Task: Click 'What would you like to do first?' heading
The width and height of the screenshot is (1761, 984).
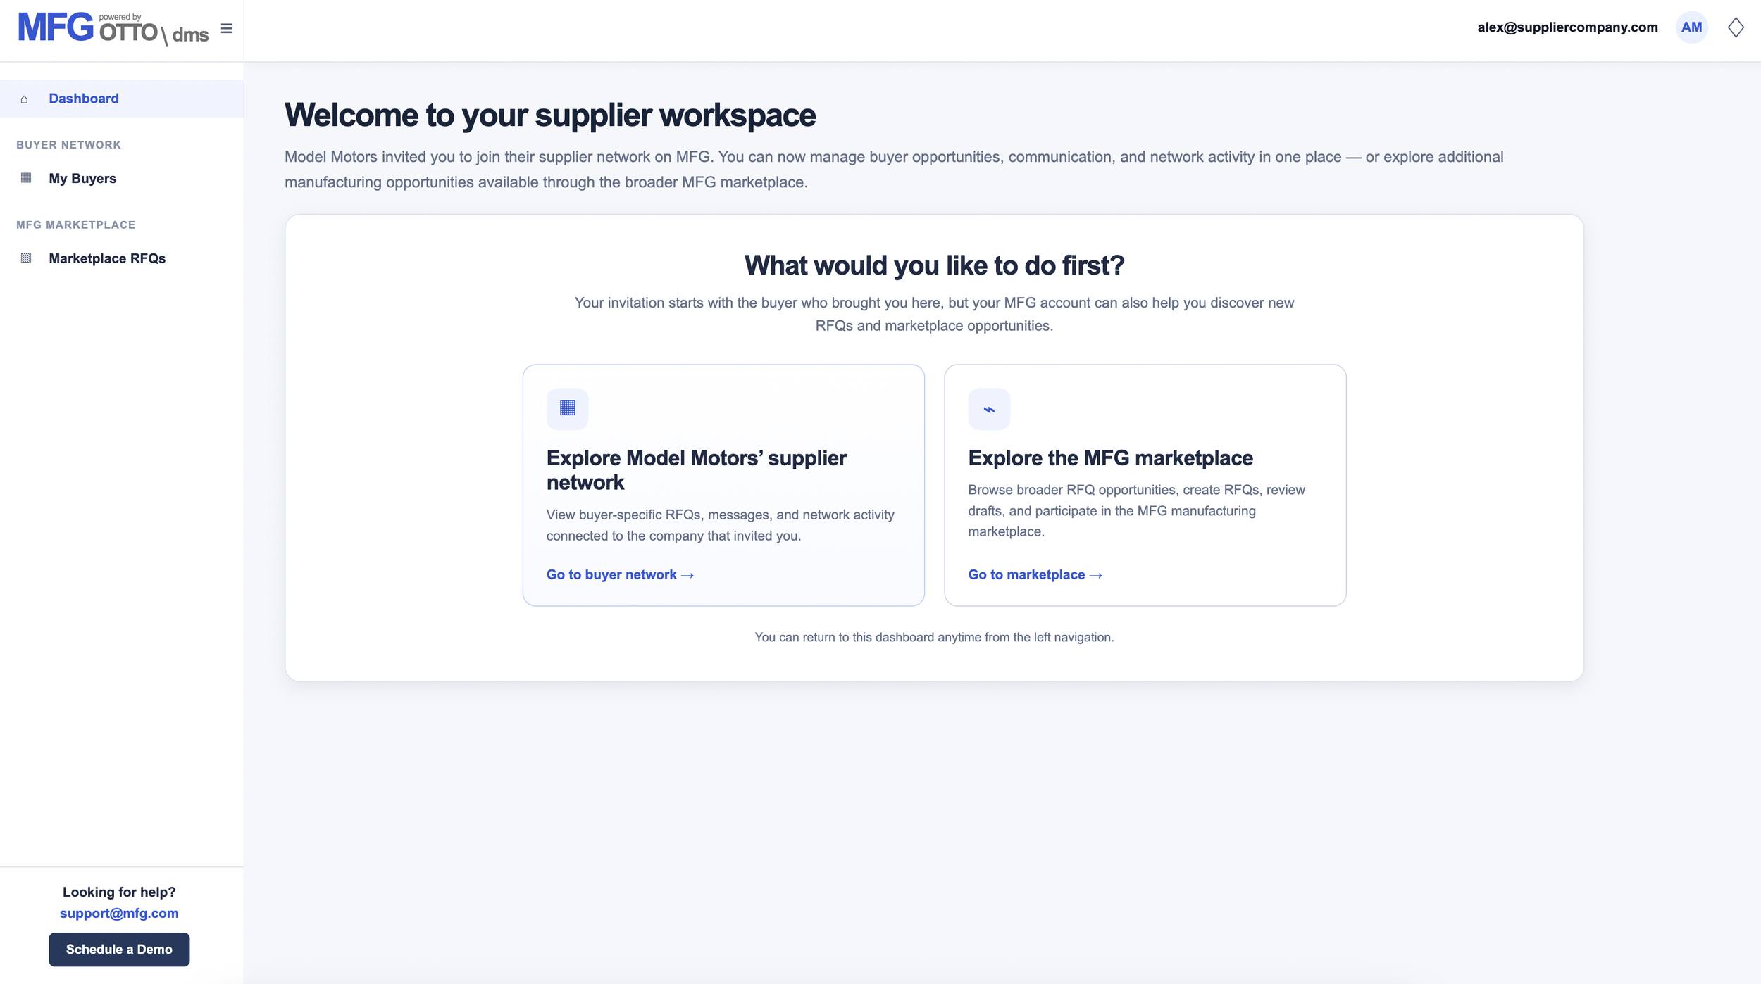Action: click(x=934, y=265)
